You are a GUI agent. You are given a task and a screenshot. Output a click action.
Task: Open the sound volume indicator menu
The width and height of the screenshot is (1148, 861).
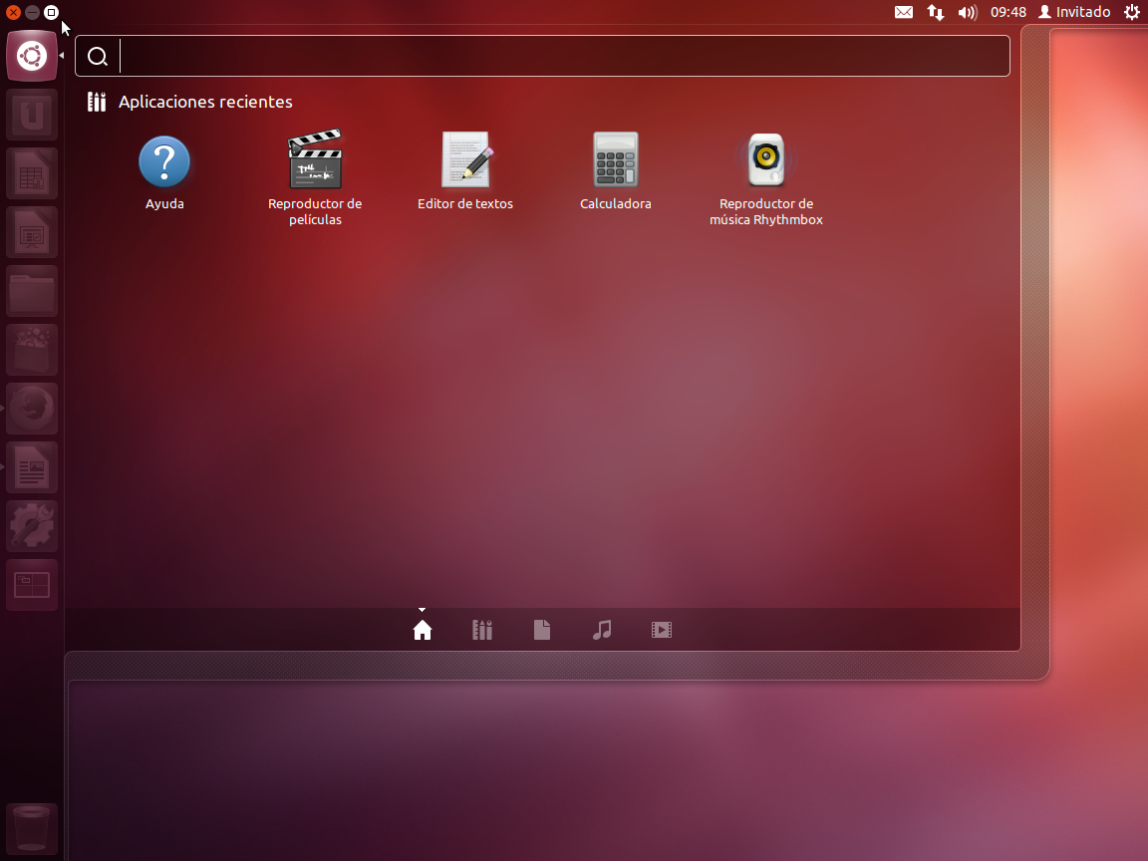[x=967, y=12]
